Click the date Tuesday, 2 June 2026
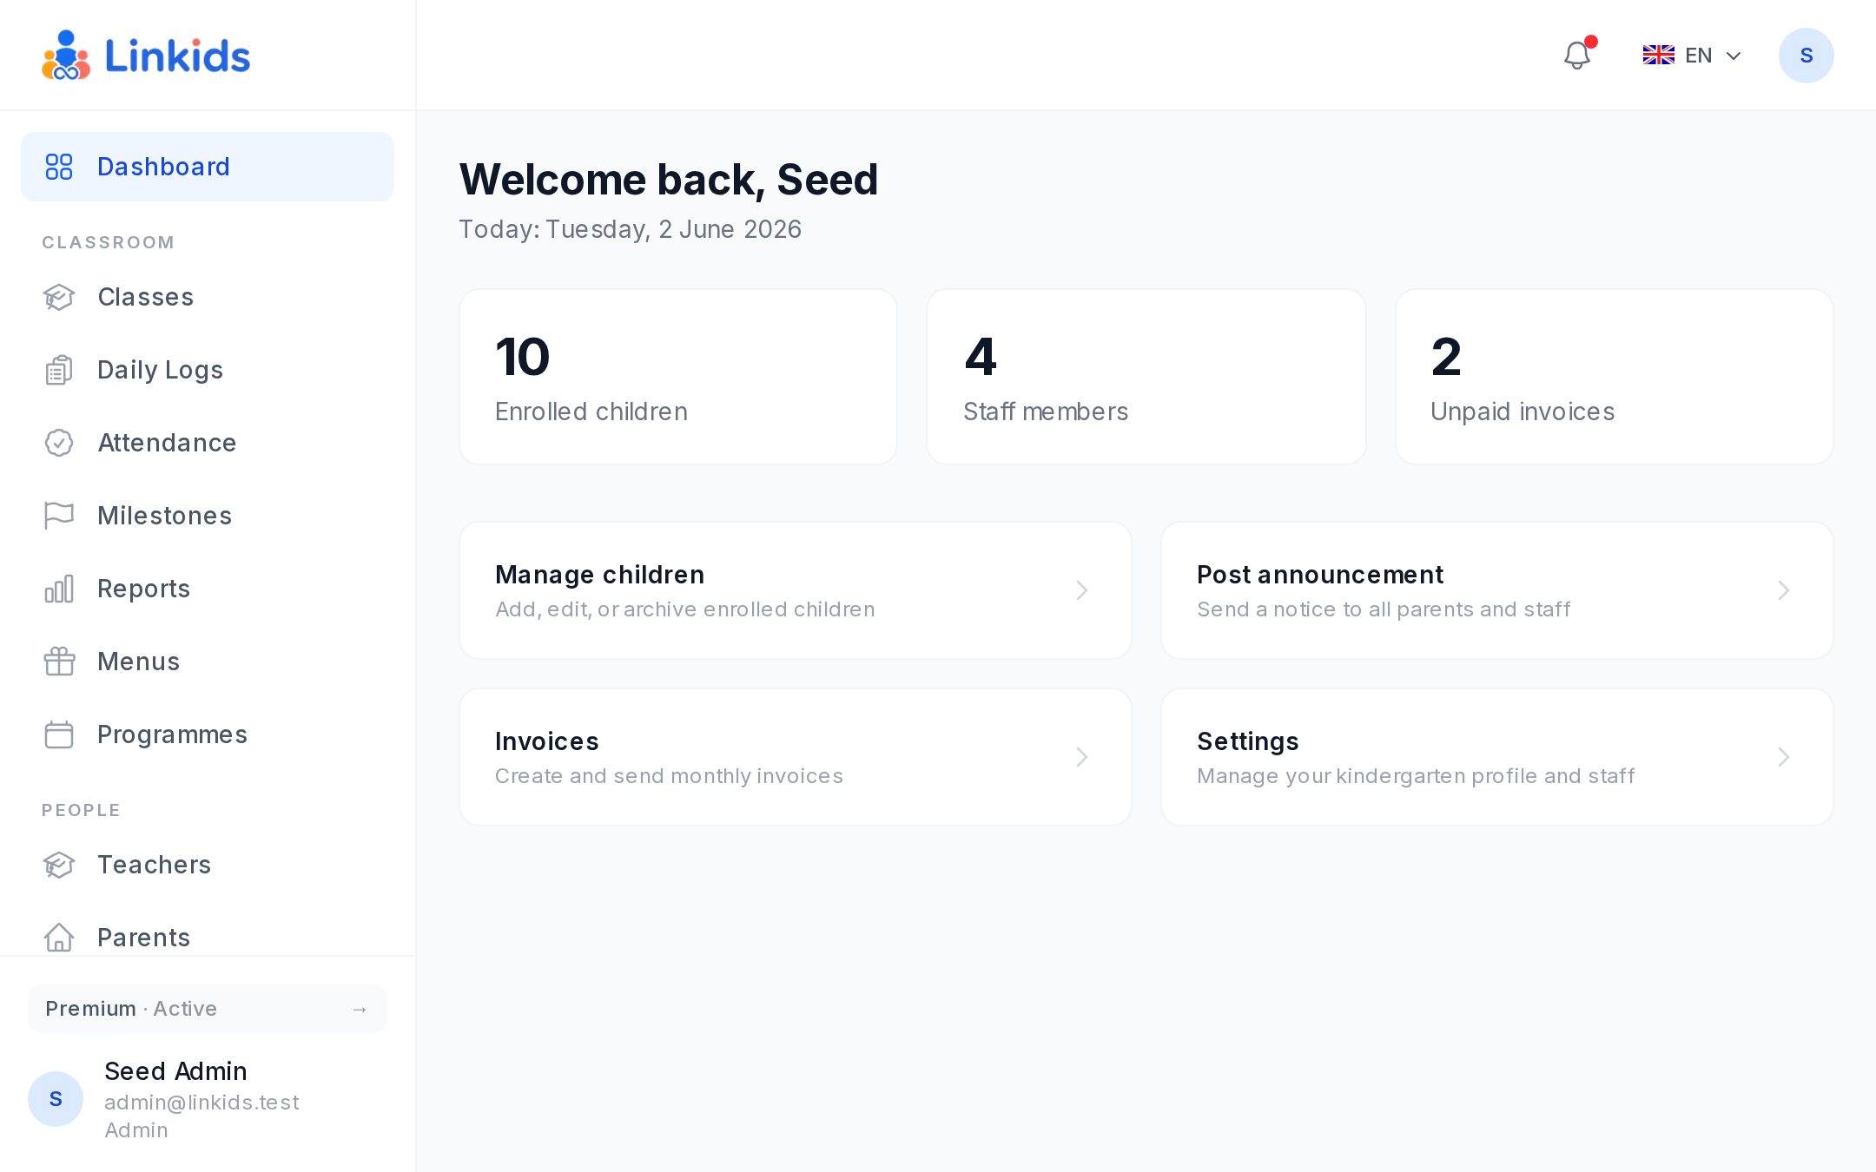The height and width of the screenshot is (1172, 1876). coord(674,229)
